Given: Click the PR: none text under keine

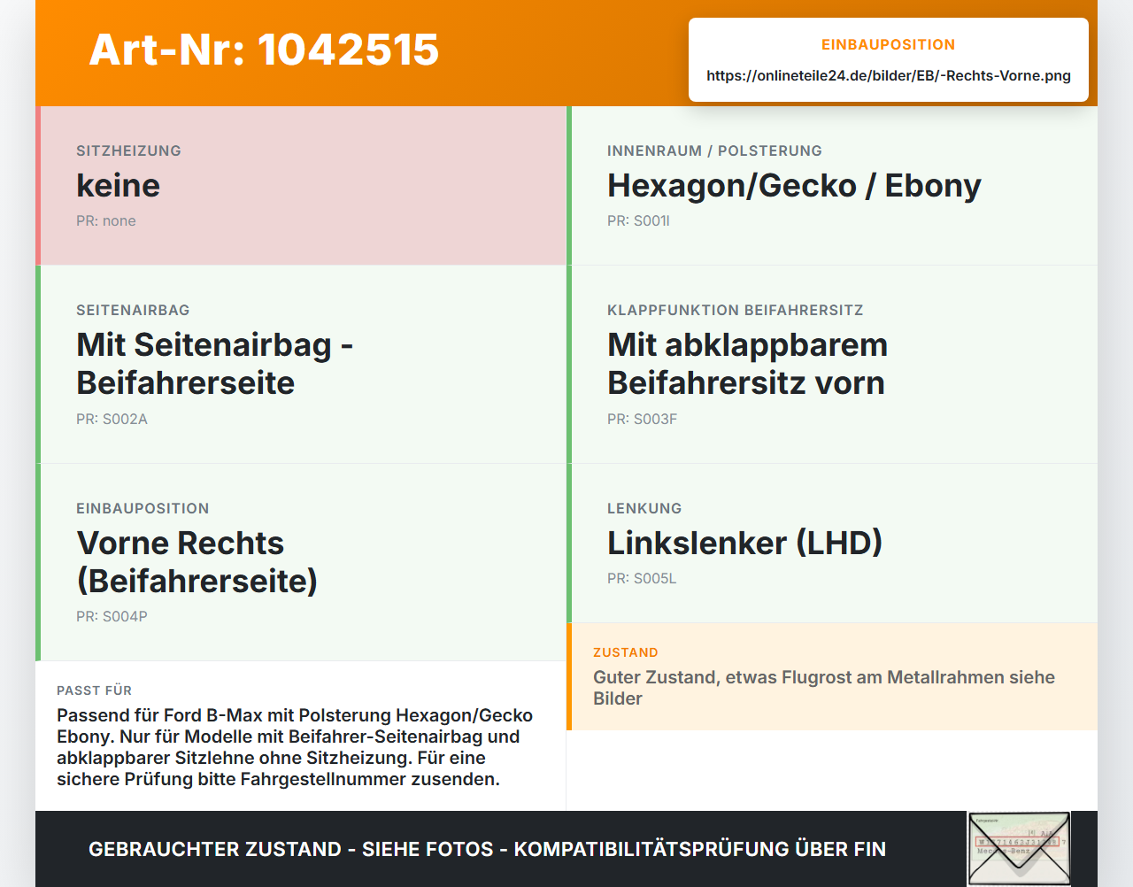Looking at the screenshot, I should pos(106,221).
